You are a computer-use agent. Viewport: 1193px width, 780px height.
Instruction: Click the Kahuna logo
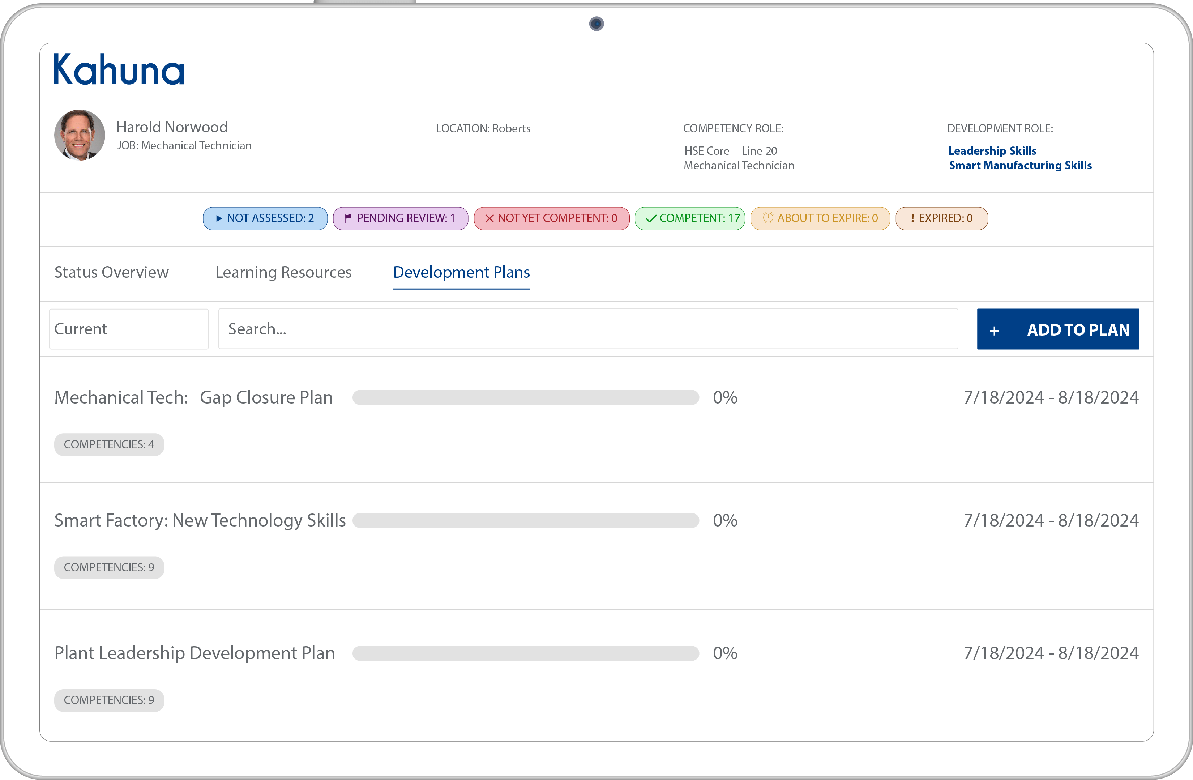click(119, 69)
